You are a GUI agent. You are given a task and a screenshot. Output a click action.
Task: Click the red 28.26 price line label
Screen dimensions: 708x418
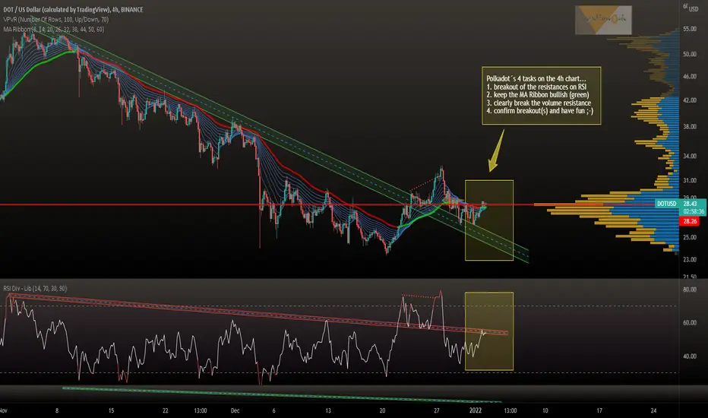[x=690, y=221]
